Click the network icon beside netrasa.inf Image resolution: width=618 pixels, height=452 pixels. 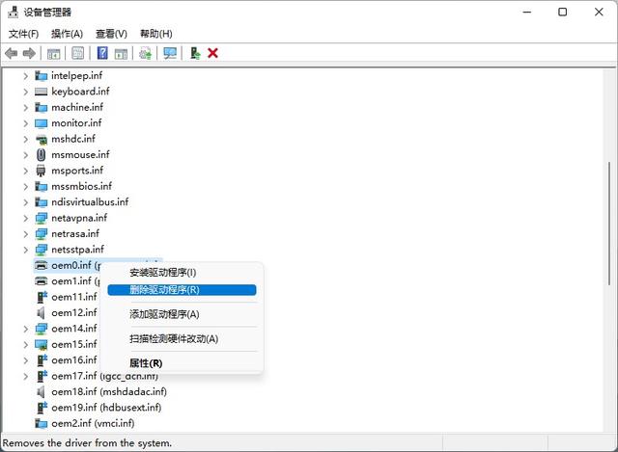pyautogui.click(x=41, y=234)
